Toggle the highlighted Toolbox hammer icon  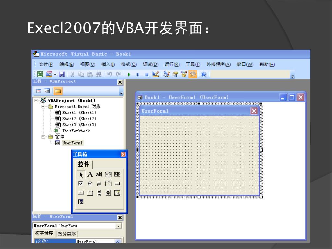click(x=193, y=74)
